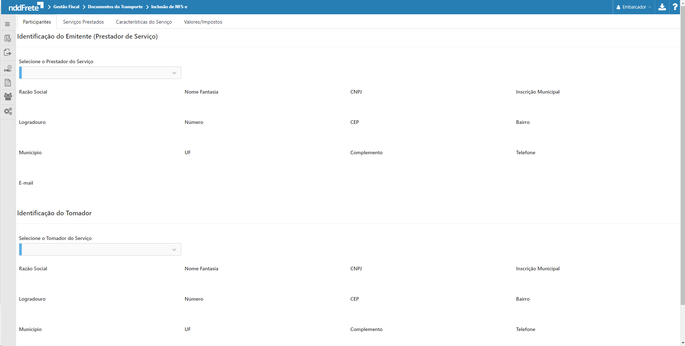Click the download icon in top bar

[x=662, y=7]
